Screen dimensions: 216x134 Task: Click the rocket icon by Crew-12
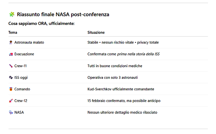coord(11,101)
